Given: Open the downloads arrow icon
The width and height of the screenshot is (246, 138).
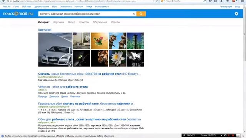Looking at the screenshot, I should [x=221, y=1].
